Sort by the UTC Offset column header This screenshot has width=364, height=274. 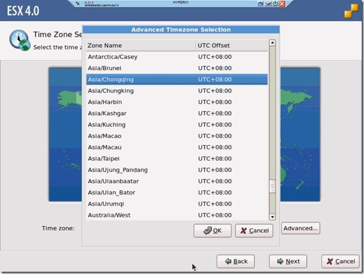coord(232,46)
